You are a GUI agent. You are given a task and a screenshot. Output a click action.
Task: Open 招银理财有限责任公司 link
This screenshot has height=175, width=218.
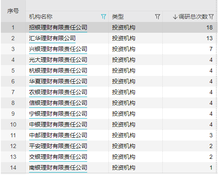point(58,27)
